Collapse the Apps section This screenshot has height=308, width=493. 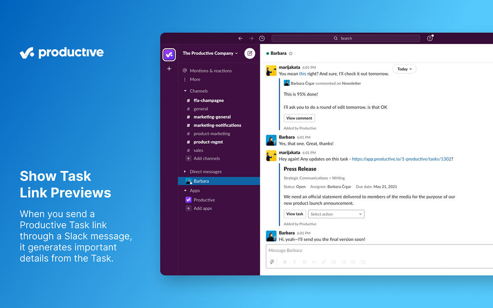click(185, 190)
